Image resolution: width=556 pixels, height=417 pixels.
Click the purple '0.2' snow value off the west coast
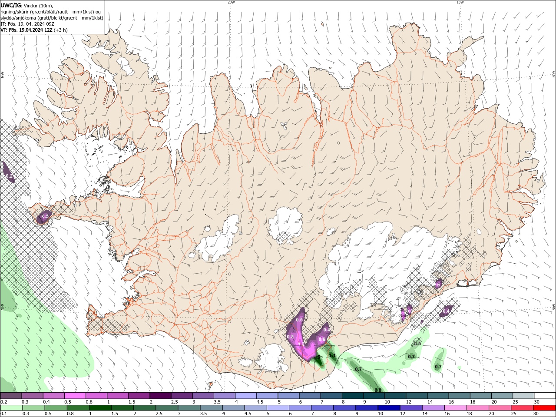click(9, 176)
